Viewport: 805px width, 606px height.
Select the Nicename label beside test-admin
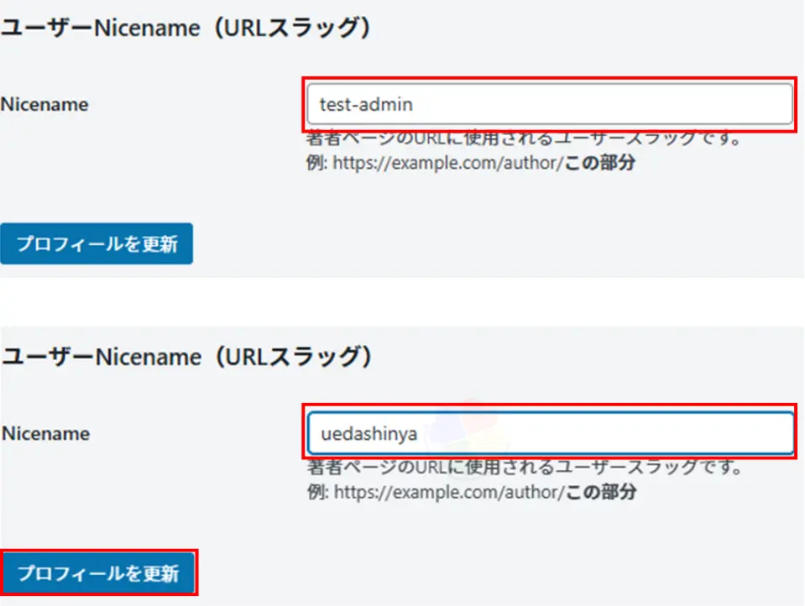[x=44, y=104]
